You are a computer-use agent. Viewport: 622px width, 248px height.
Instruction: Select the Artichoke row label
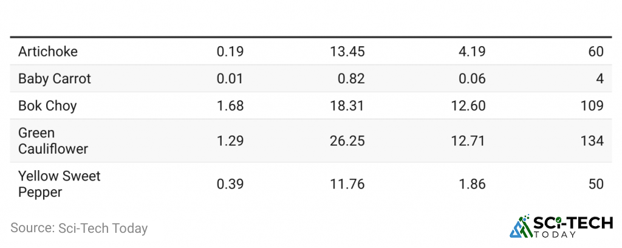(x=48, y=52)
